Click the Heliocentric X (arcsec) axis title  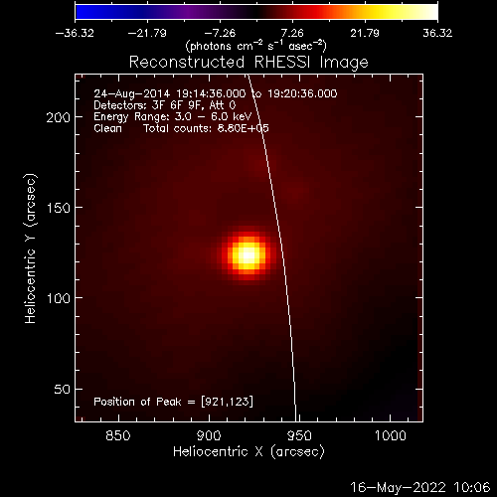[248, 451]
